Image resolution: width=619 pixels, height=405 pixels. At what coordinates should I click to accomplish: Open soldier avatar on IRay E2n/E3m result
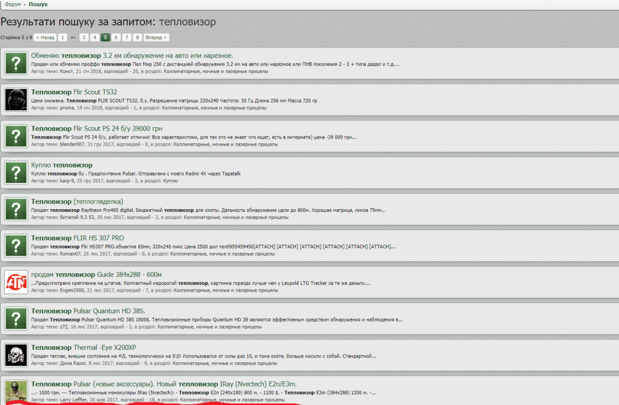point(16,392)
